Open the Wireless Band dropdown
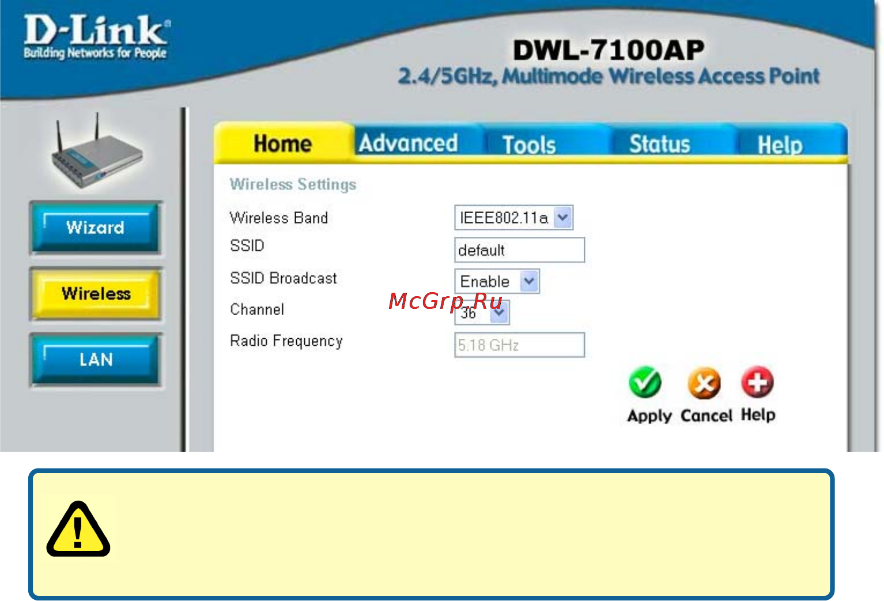This screenshot has width=884, height=601. tap(513, 218)
